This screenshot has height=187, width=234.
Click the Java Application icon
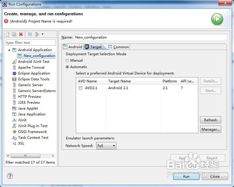point(14,114)
